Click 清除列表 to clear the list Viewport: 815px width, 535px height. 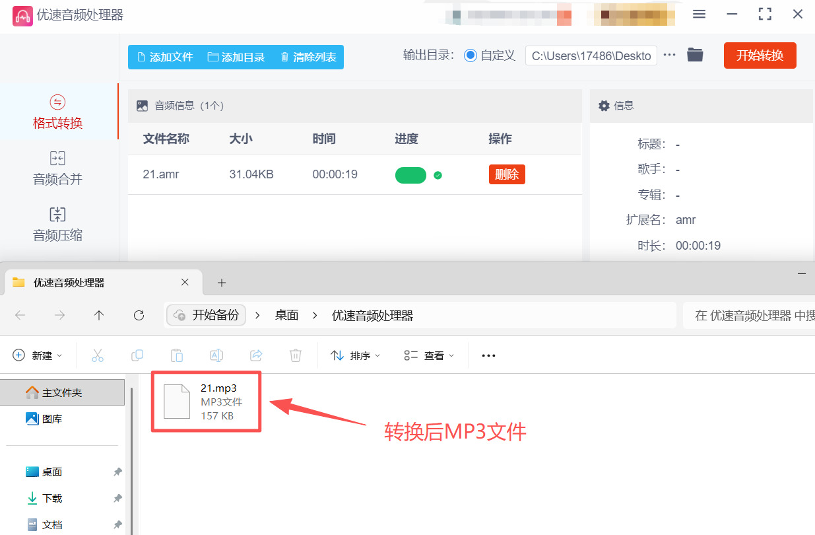308,57
